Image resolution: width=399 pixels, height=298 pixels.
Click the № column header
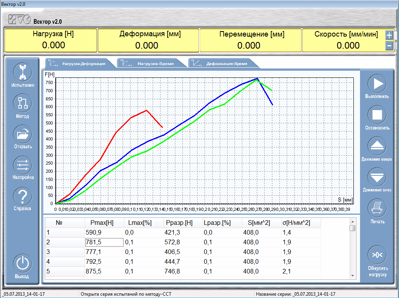tap(65, 223)
